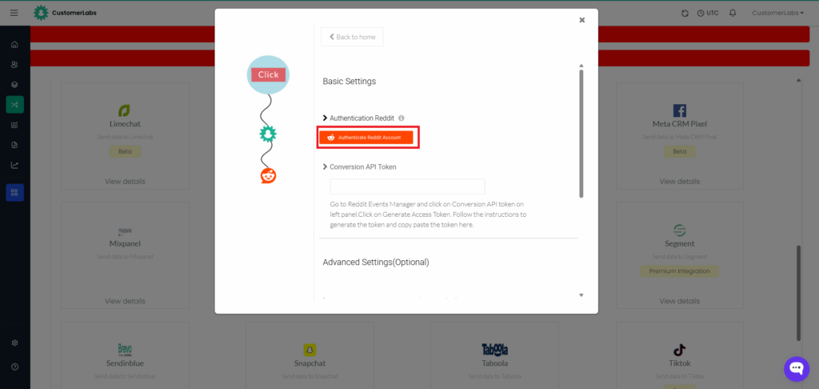Click the green gear workflow icon
This screenshot has width=819, height=389.
click(268, 134)
